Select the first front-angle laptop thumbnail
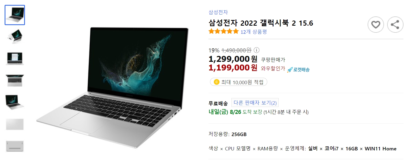Viewport: 407px width, 162px height. (15, 15)
